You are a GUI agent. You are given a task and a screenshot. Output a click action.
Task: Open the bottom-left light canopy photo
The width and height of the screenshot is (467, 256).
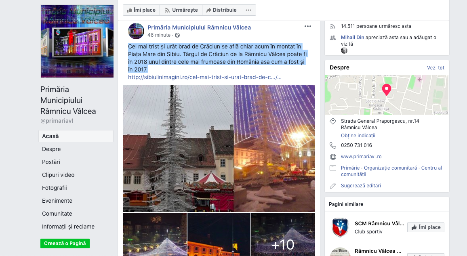click(x=155, y=234)
